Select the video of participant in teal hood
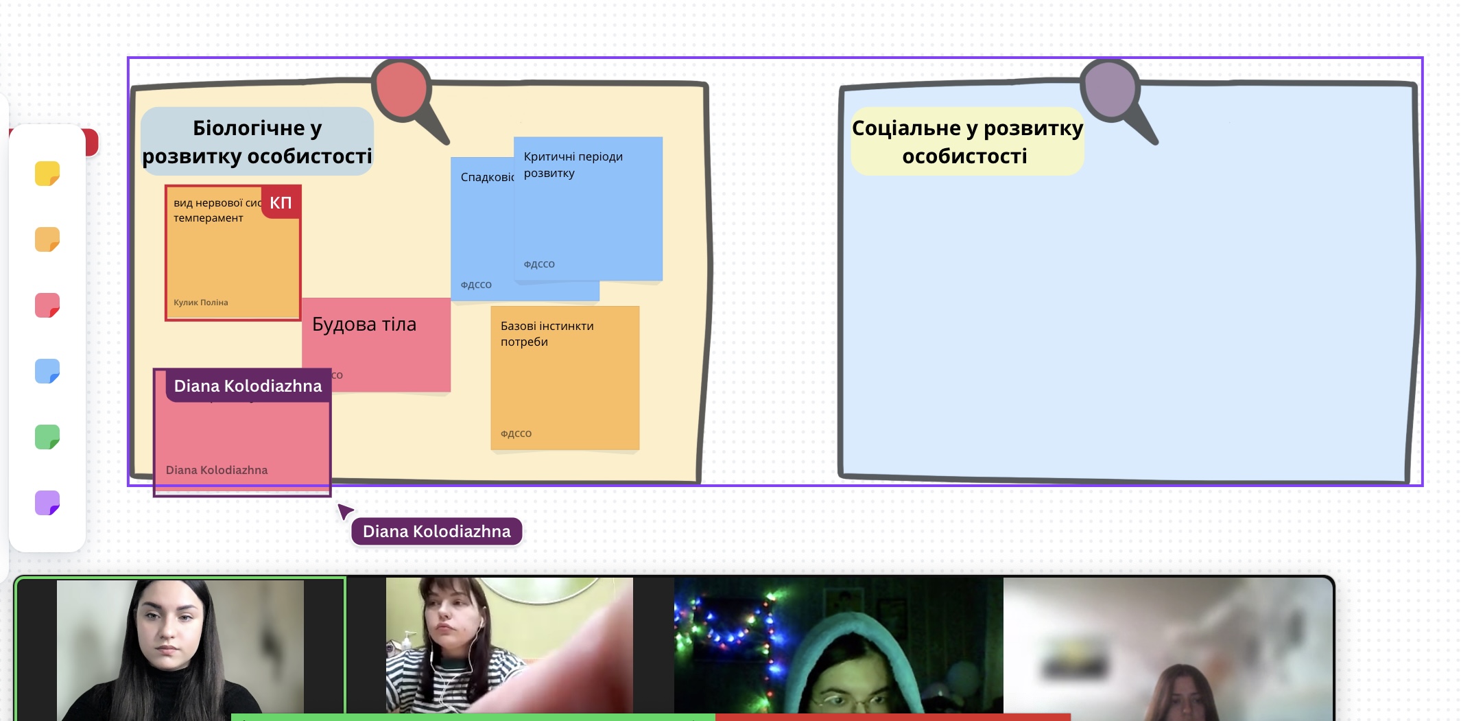1461x721 pixels. point(838,648)
